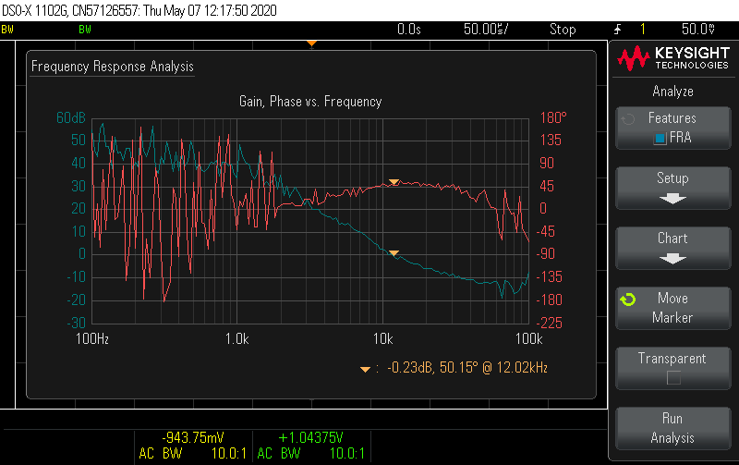The image size is (739, 465).
Task: Click the +1.04375V channel 2 offset value
Action: [310, 437]
